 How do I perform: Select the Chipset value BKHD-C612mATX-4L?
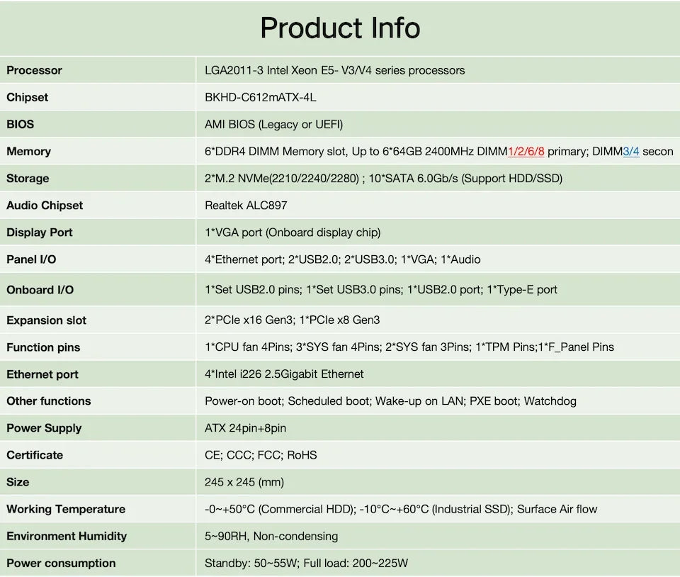(x=260, y=97)
